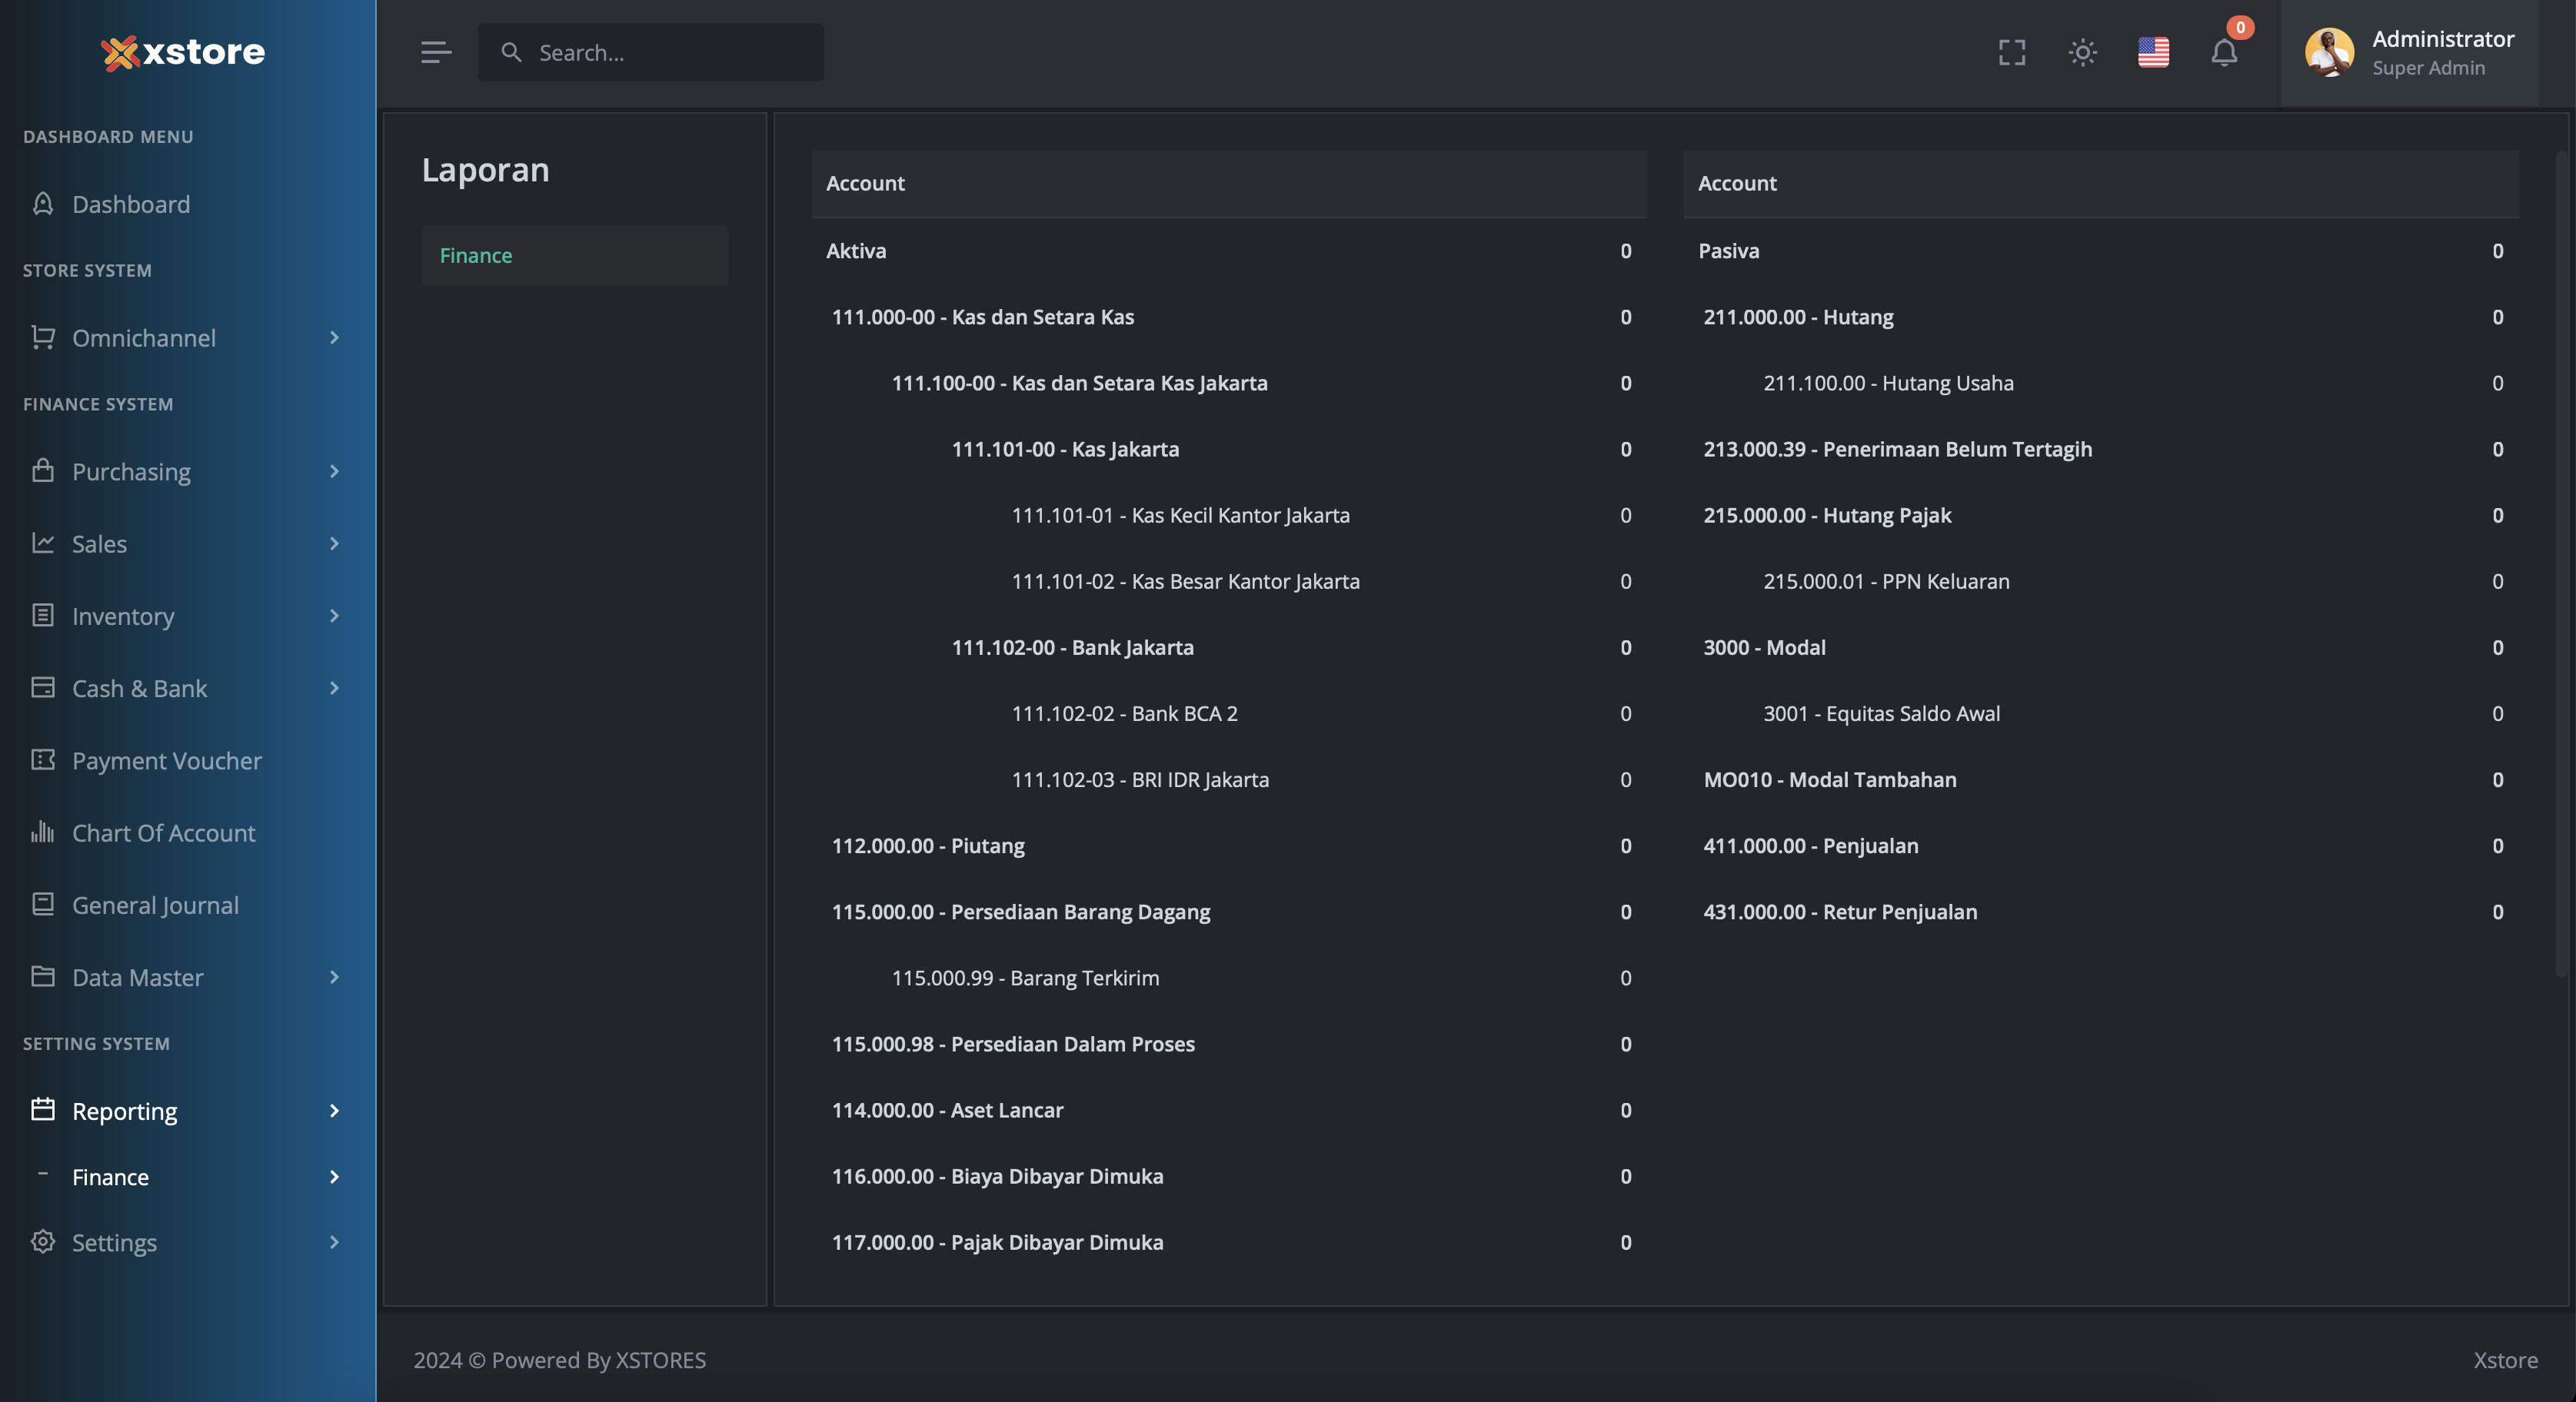Select MO010 Modal Tambahan row

click(2101, 779)
